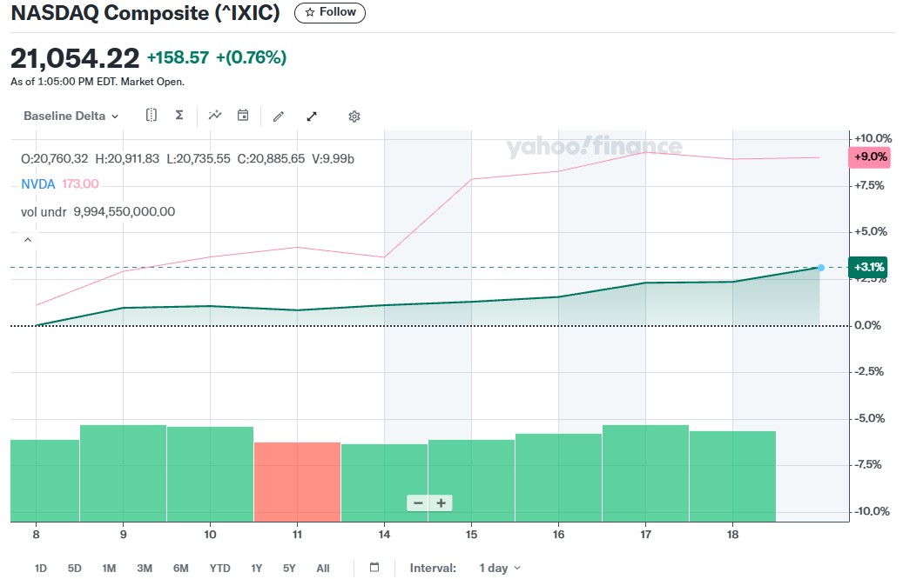The width and height of the screenshot is (903, 579).
Task: Follow the NASDAQ Composite index
Action: [x=329, y=13]
